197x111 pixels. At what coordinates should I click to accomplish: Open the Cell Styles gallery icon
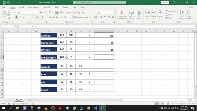click(139, 13)
